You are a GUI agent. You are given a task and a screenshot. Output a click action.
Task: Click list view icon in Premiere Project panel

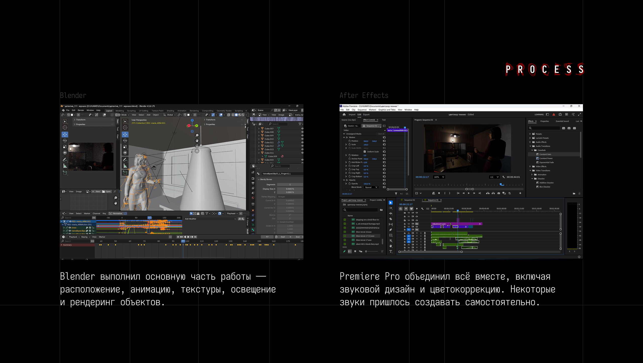point(350,252)
